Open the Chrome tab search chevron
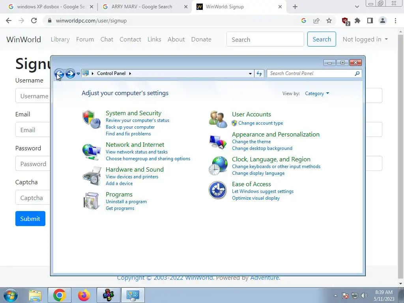The image size is (404, 303). click(x=357, y=7)
